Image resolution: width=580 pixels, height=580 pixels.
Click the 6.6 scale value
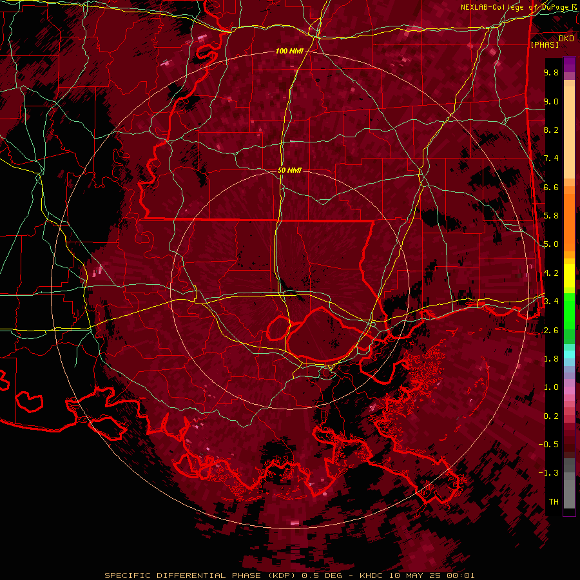[x=551, y=187]
